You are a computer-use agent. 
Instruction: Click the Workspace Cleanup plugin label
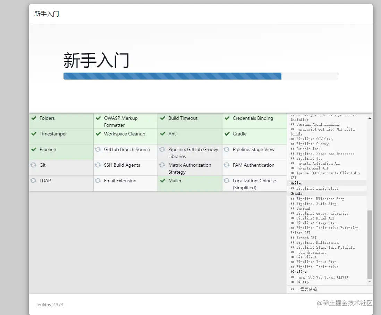pyautogui.click(x=125, y=134)
